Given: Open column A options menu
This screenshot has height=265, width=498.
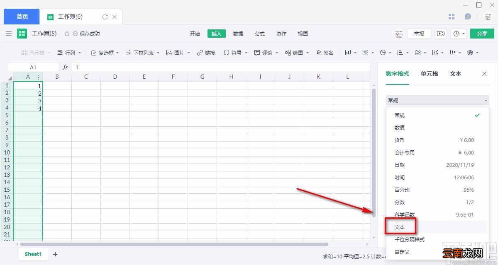Looking at the screenshot, I should (38, 77).
